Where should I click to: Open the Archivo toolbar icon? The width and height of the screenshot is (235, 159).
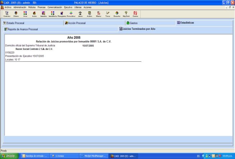[89, 14]
